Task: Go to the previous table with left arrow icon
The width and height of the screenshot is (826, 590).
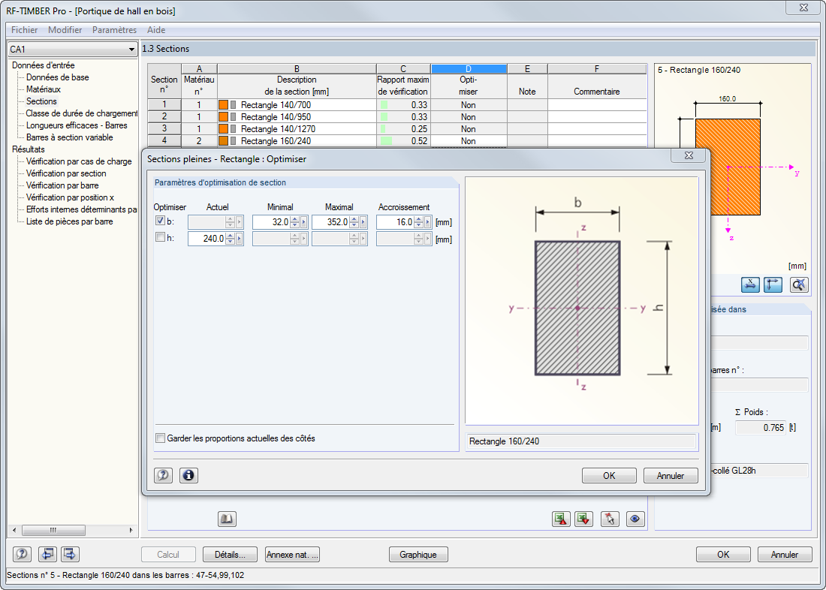Action: pyautogui.click(x=47, y=554)
